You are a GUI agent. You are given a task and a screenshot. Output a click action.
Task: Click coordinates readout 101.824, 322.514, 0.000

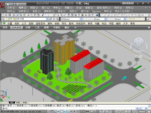tap(31, 112)
